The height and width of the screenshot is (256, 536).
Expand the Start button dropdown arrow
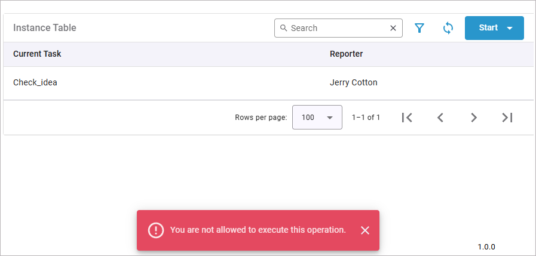click(510, 28)
